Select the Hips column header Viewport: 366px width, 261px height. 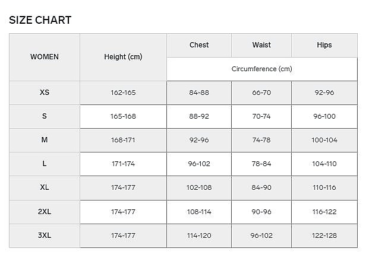[324, 45]
